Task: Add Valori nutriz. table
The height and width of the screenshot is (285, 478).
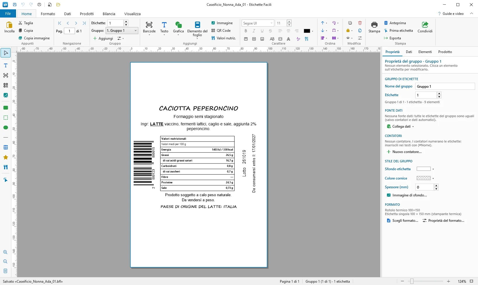Action: pos(224,38)
